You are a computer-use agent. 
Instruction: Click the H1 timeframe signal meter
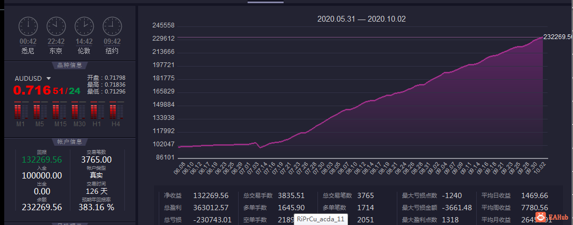[x=97, y=110]
